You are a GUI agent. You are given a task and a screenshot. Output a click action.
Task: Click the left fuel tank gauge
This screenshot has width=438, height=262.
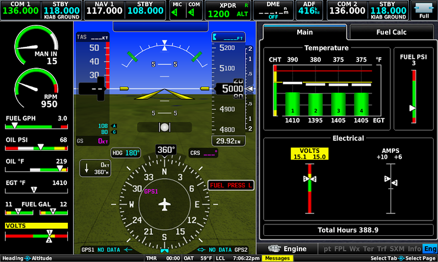click(19, 212)
